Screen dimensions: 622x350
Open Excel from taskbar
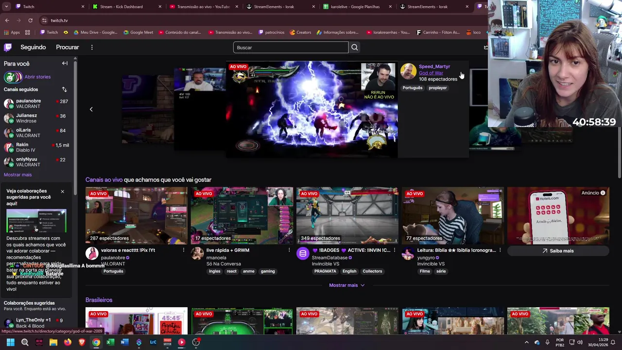coord(110,342)
